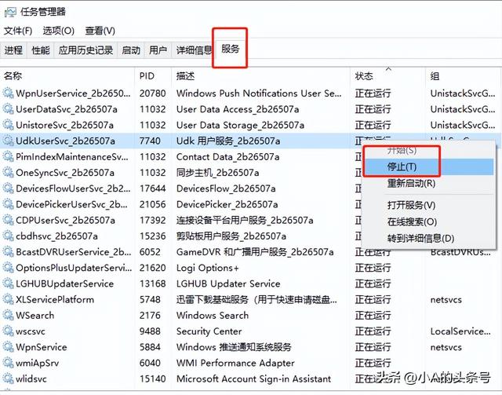Screen dimensions: 502x395
Task: Click the description Logi Options+
Action: [x=207, y=268]
